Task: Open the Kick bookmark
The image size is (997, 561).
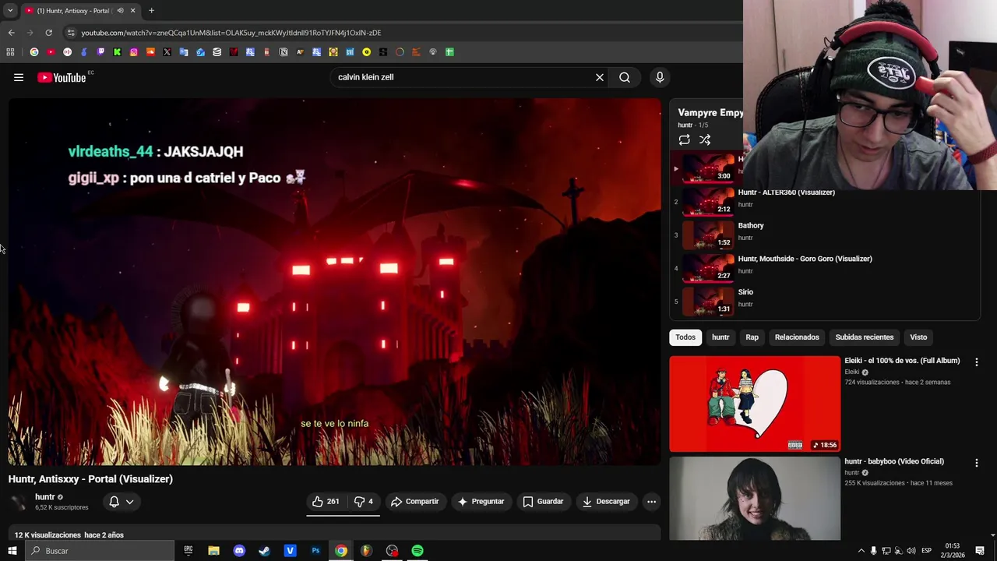Action: (117, 52)
